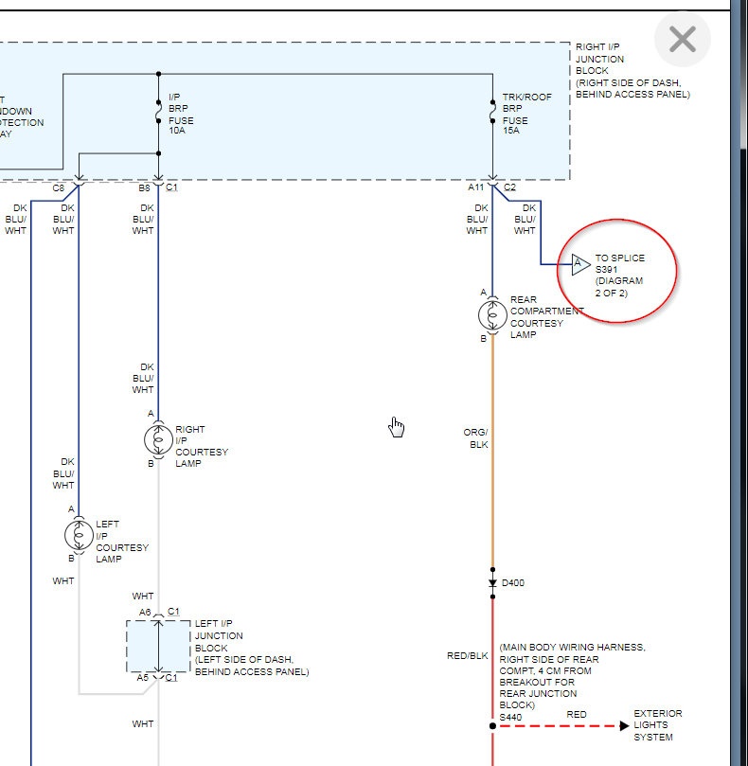The height and width of the screenshot is (766, 748).
Task: Click the 'C2' connector label near A11
Action: click(x=509, y=187)
